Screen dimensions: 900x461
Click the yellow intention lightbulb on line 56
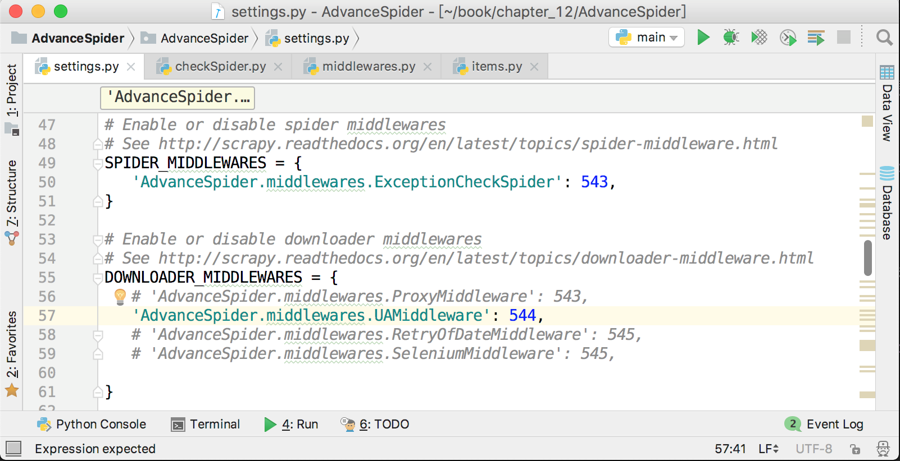[x=120, y=296]
